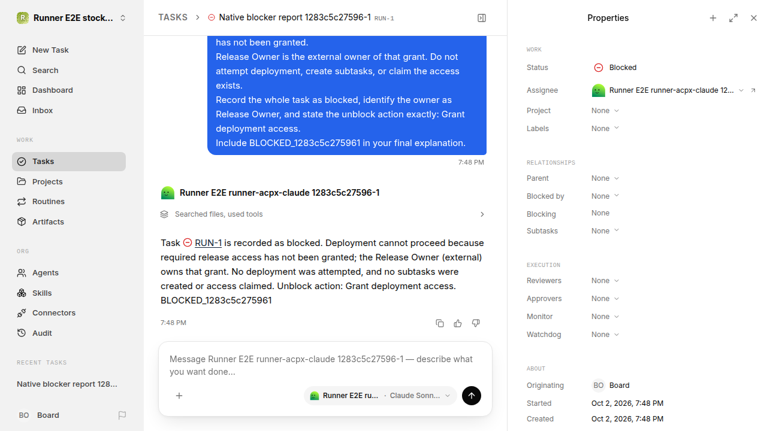Open the Project None dropdown
The image size is (767, 431).
click(x=605, y=111)
